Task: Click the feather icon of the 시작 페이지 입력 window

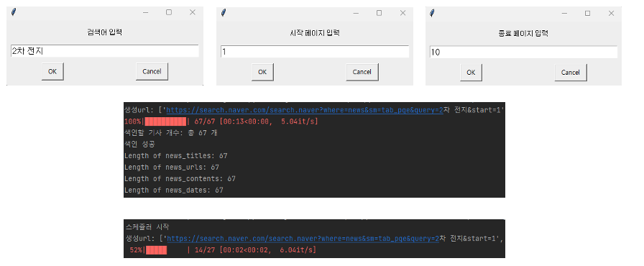Action: coord(223,13)
